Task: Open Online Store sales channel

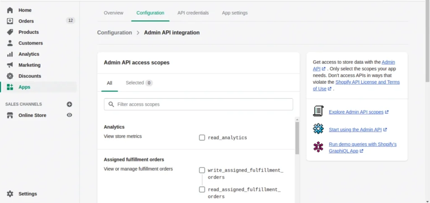Action: 32,115
